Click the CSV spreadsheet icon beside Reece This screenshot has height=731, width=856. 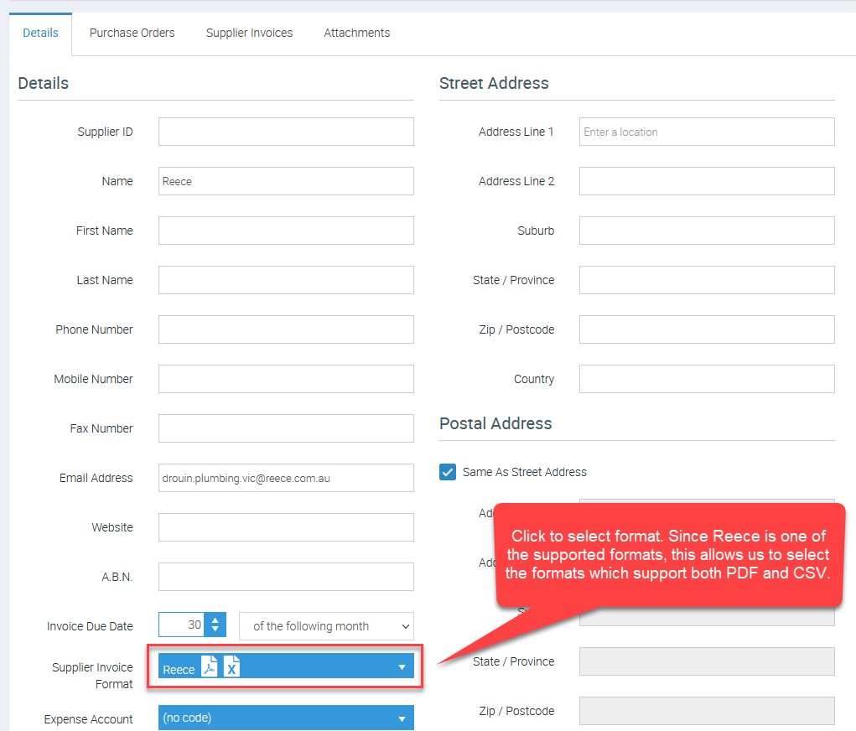(x=231, y=666)
